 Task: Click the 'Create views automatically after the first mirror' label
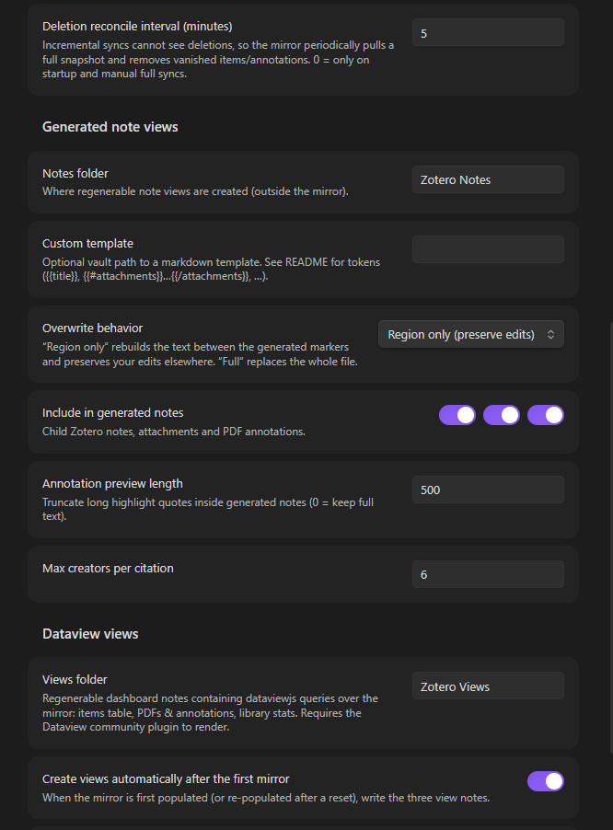point(166,779)
